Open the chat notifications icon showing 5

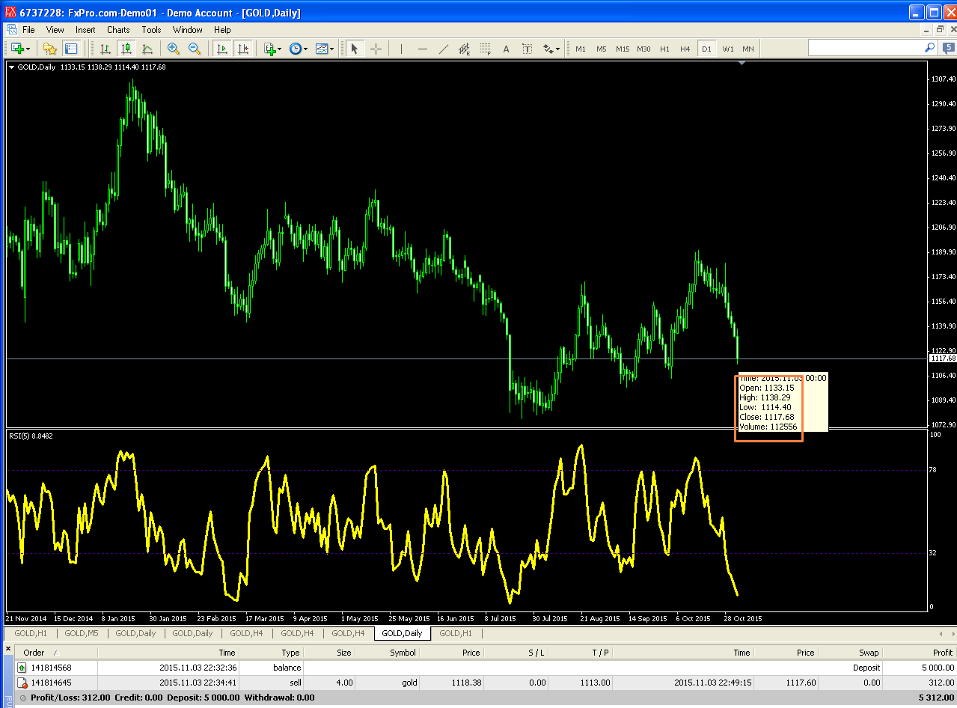point(947,48)
